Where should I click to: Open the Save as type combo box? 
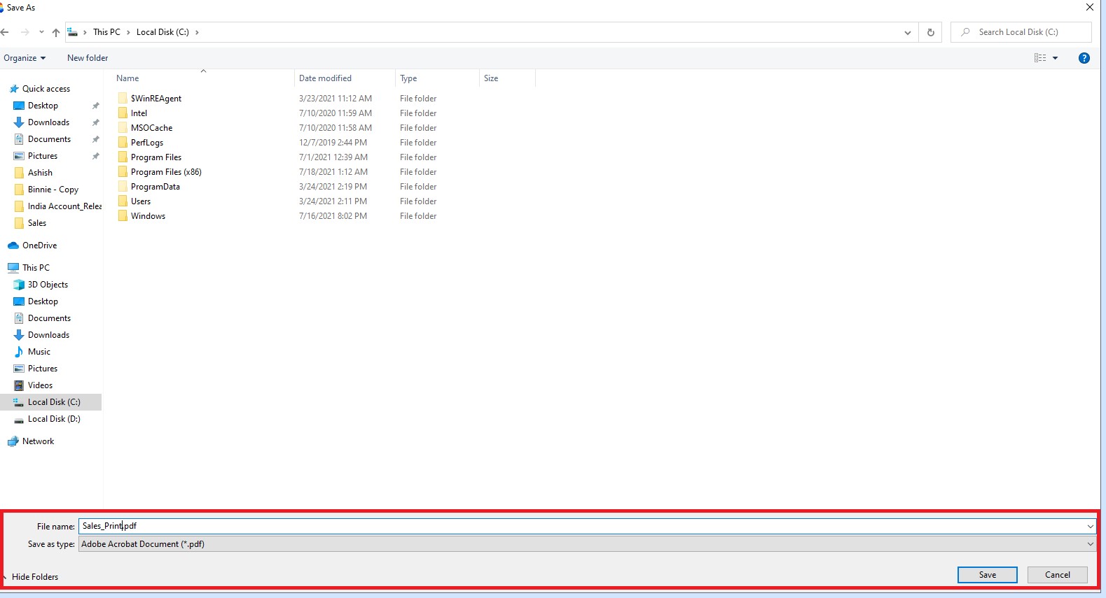click(587, 544)
